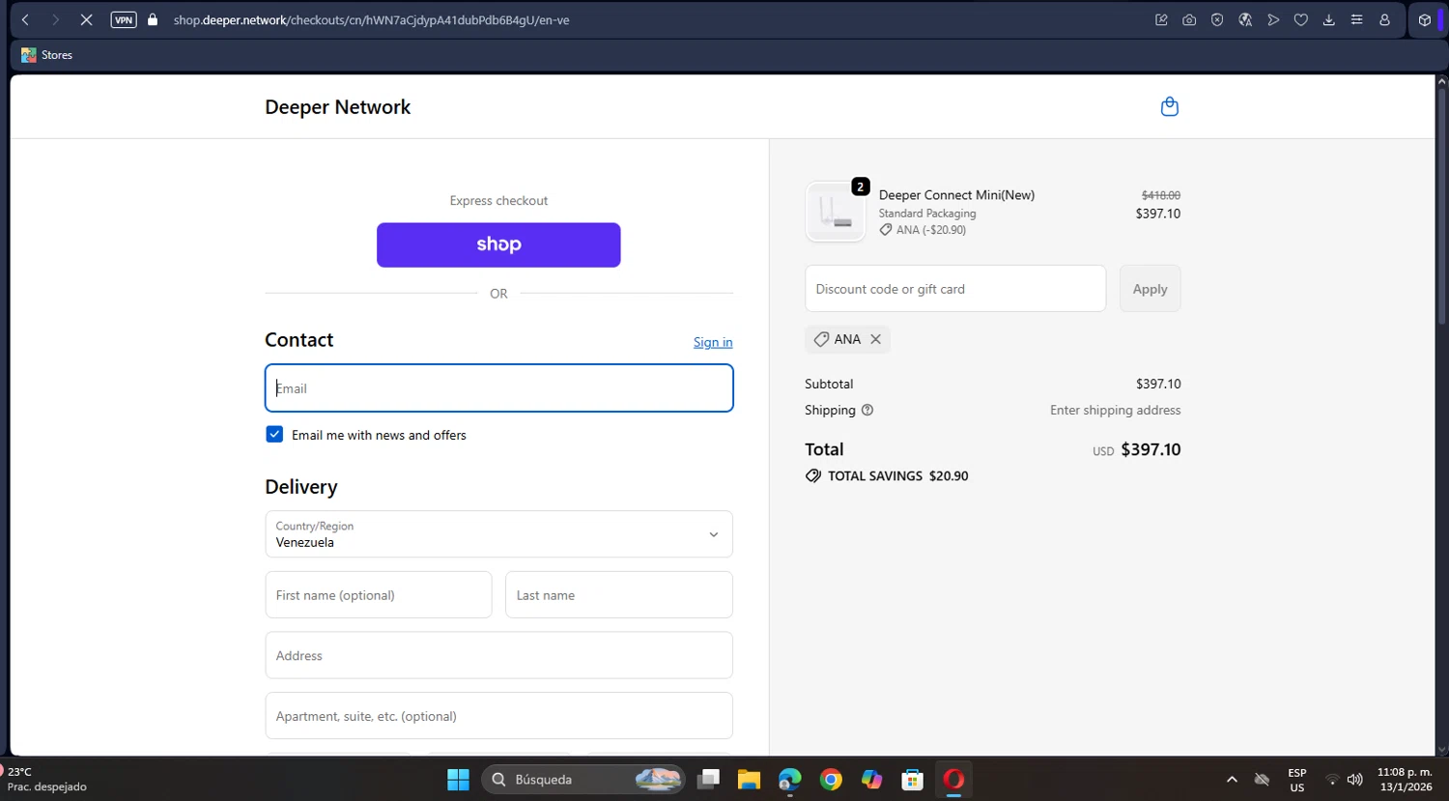
Task: Click the Apartment, suite, etc. field
Action: pyautogui.click(x=498, y=716)
